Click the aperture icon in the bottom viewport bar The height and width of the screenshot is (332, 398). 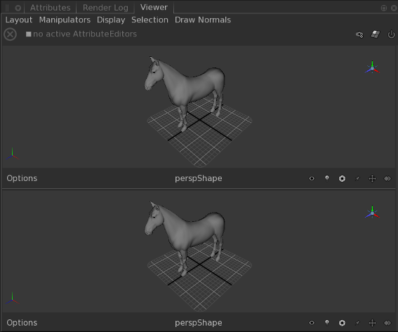(342, 323)
